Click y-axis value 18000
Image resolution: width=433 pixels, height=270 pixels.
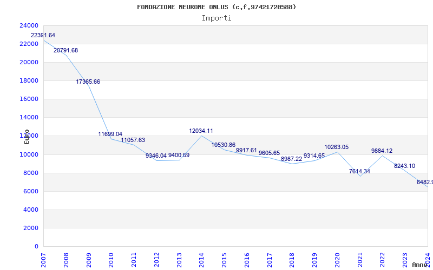[29, 80]
